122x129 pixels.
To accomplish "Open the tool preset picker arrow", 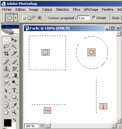I will coord(15,18).
